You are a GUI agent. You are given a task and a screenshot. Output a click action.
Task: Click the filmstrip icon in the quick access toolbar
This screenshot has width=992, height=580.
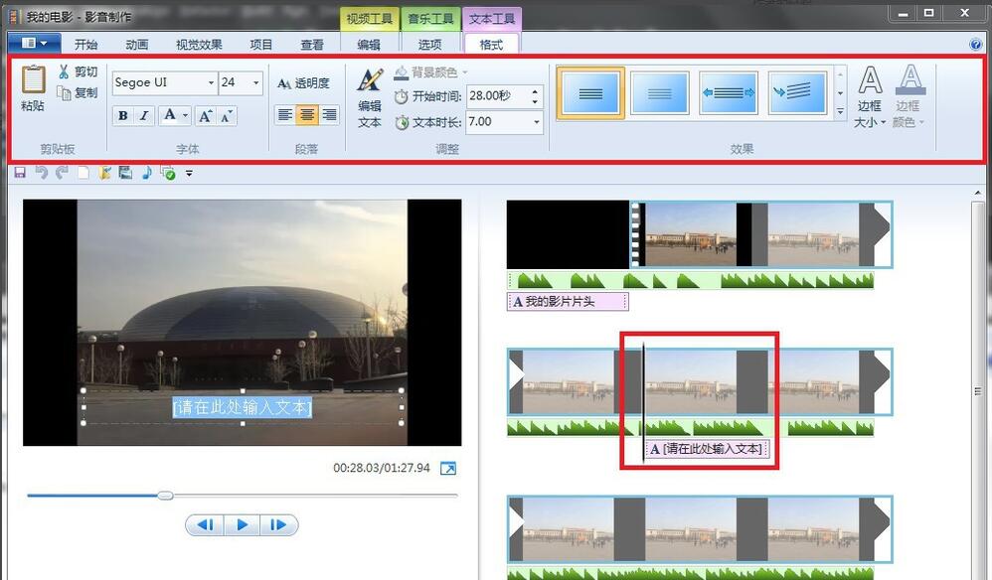tap(125, 173)
